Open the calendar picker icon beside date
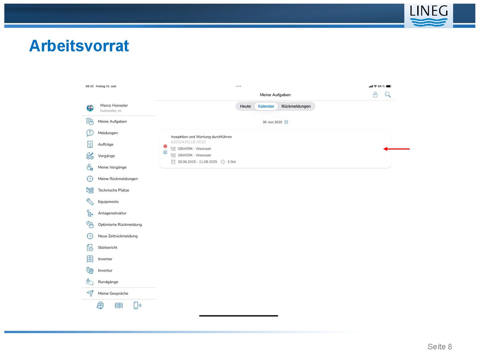 pos(286,122)
